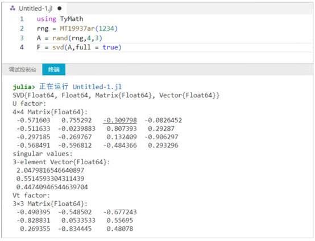Click the 'true' keyword on line 4
Screen dimensions: 315x241
[110, 47]
